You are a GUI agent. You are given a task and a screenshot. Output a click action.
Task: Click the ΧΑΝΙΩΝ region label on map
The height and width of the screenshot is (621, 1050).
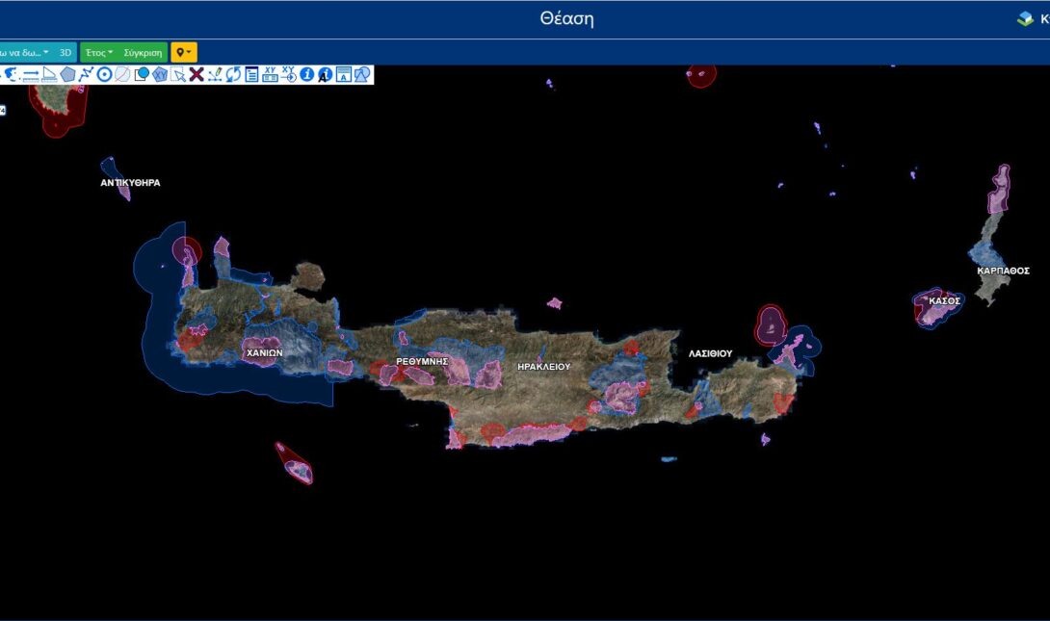[x=264, y=353]
